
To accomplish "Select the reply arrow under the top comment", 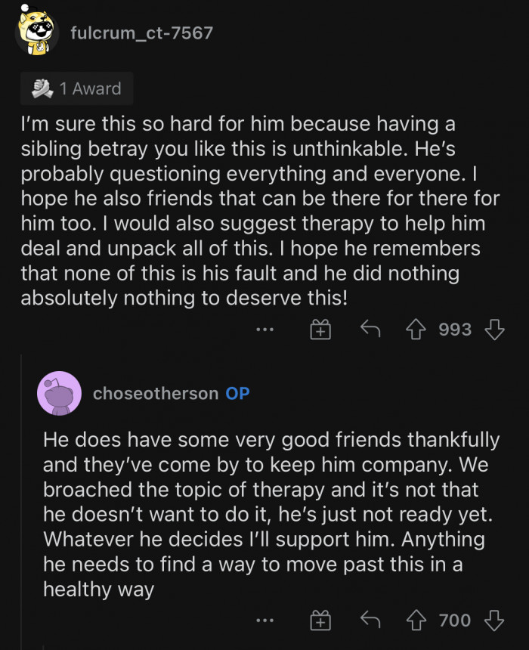I will (x=370, y=330).
